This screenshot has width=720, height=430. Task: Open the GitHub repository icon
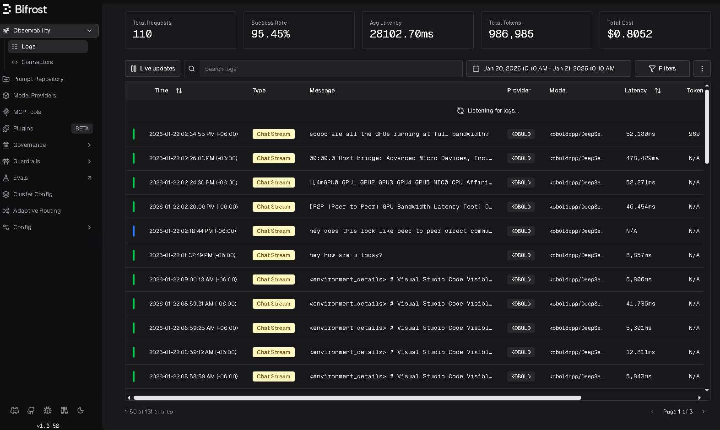[31, 410]
